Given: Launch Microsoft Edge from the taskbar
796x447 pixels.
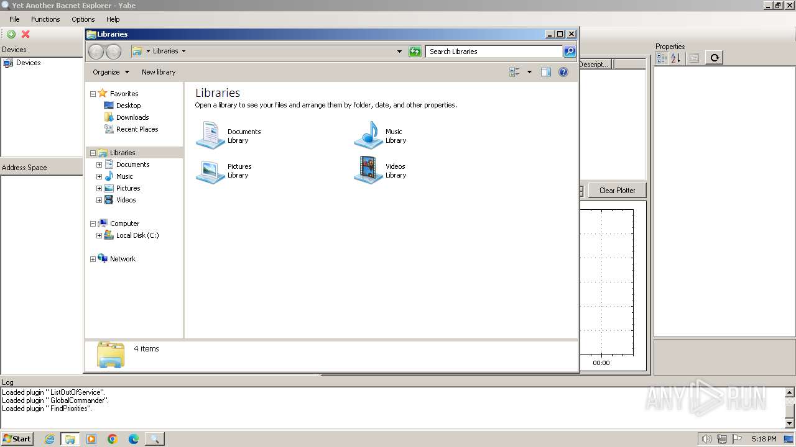Looking at the screenshot, I should (x=134, y=439).
